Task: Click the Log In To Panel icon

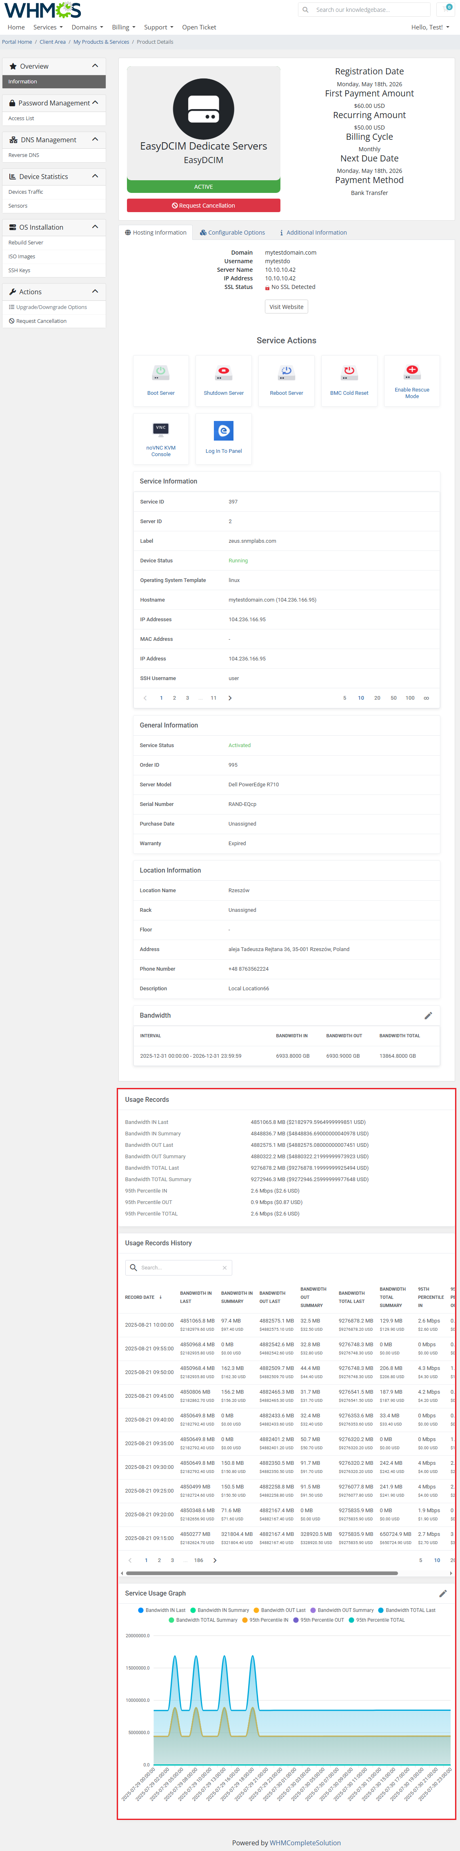Action: [224, 430]
